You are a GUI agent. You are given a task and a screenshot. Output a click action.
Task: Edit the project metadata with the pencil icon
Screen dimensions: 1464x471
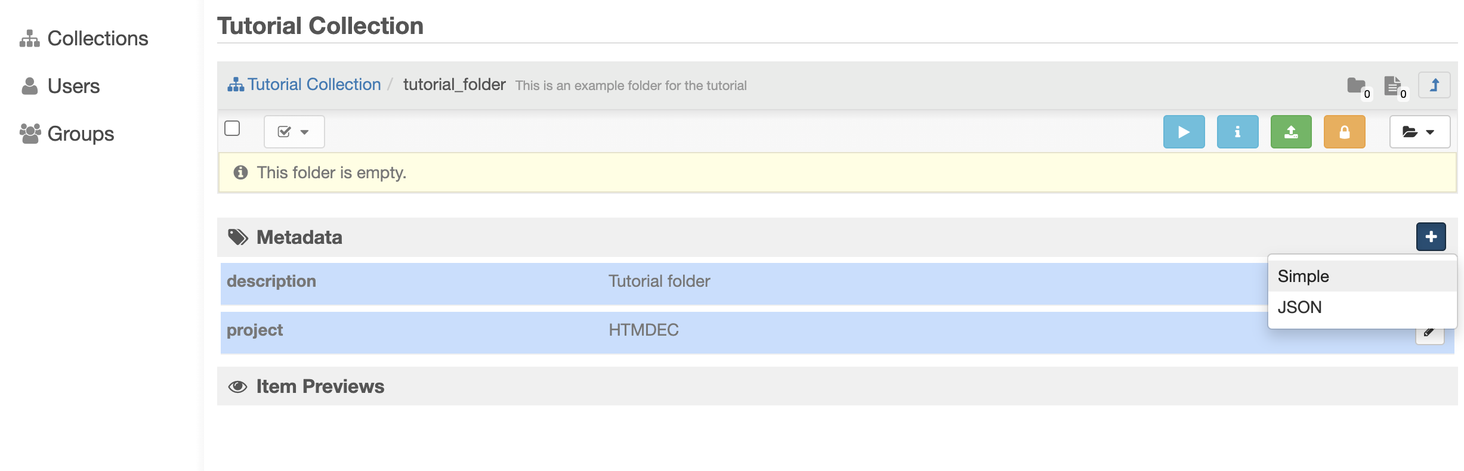tap(1430, 332)
